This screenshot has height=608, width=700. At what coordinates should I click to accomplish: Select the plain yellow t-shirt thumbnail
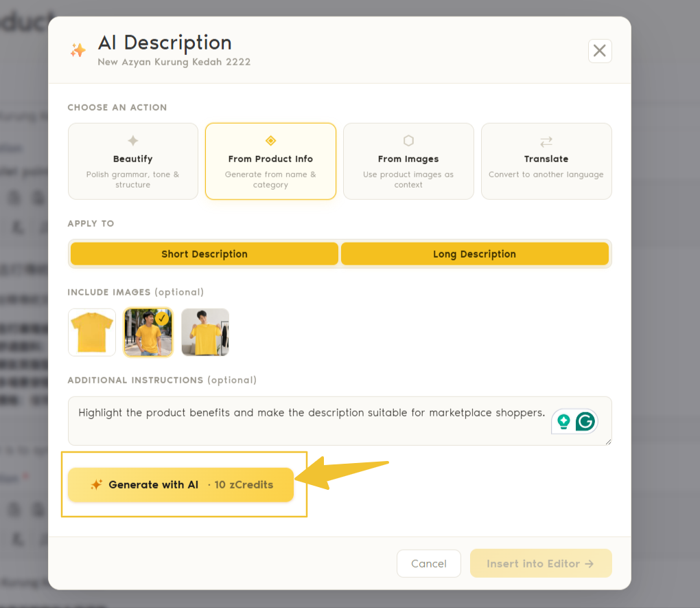pos(92,332)
